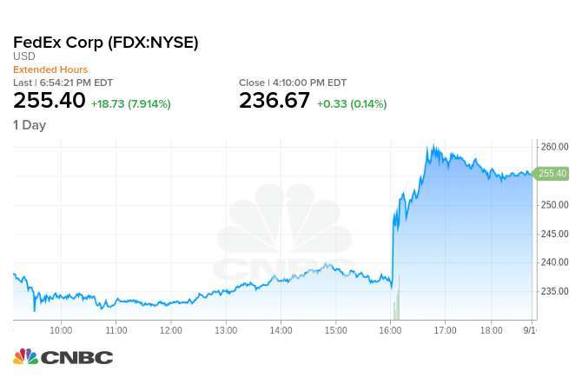
Task: Click the CNBC peacock logo icon
Action: 26,356
